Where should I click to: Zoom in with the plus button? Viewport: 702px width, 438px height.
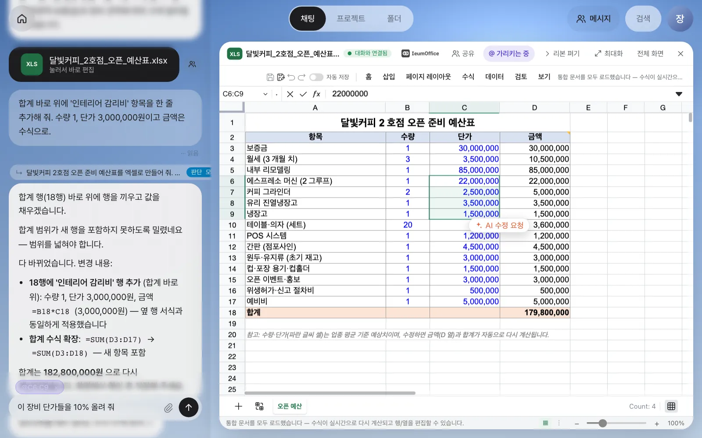coord(657,424)
